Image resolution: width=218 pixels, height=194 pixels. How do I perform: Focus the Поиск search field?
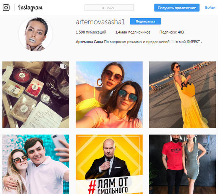pos(109,8)
